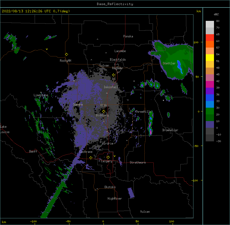Click the blue reflectivity core east of Stettler
230x225 pixels.
click(180, 67)
